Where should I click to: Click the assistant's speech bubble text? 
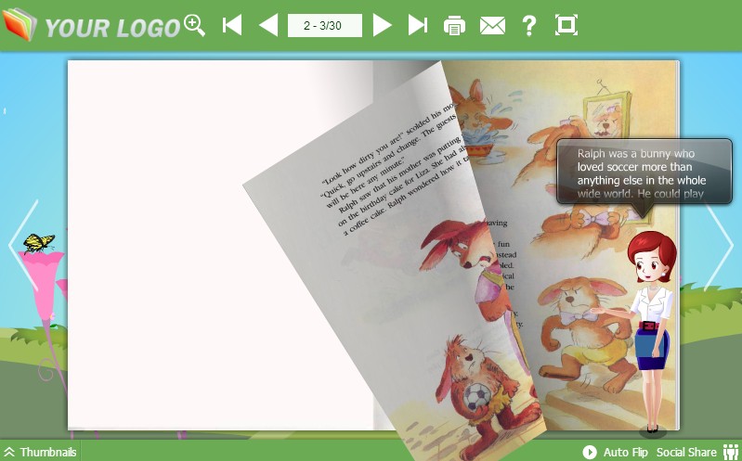click(x=641, y=173)
